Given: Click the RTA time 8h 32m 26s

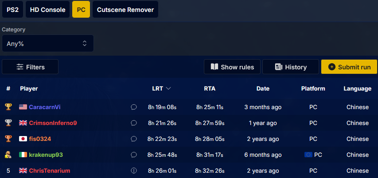Looking at the screenshot, I should (210, 171).
